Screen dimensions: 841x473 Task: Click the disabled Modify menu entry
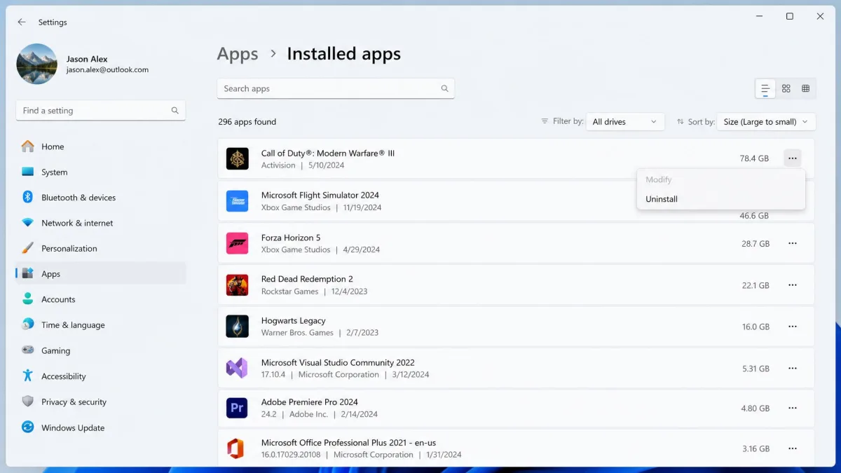click(720, 179)
